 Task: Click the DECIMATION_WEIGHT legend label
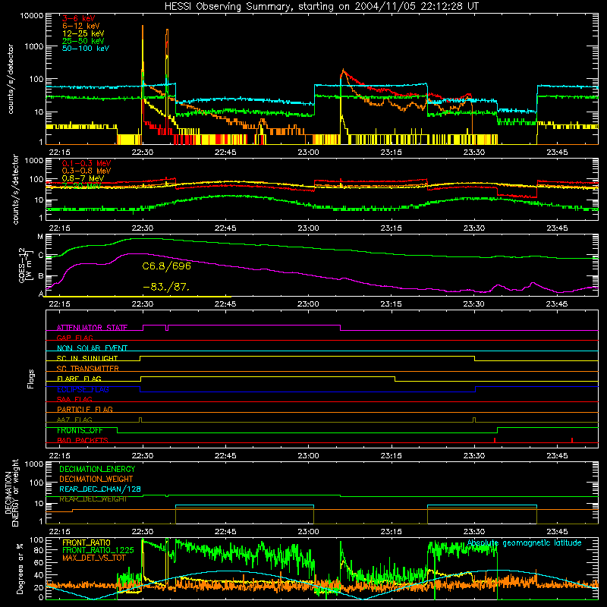tap(96, 479)
